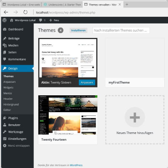Click the WordPress logo icon
This screenshot has width=168, height=168.
5,20
